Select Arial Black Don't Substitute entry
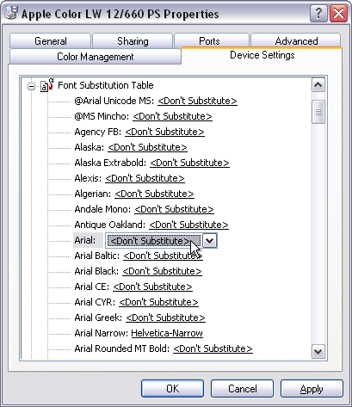This screenshot has width=352, height=407. pyautogui.click(x=162, y=271)
